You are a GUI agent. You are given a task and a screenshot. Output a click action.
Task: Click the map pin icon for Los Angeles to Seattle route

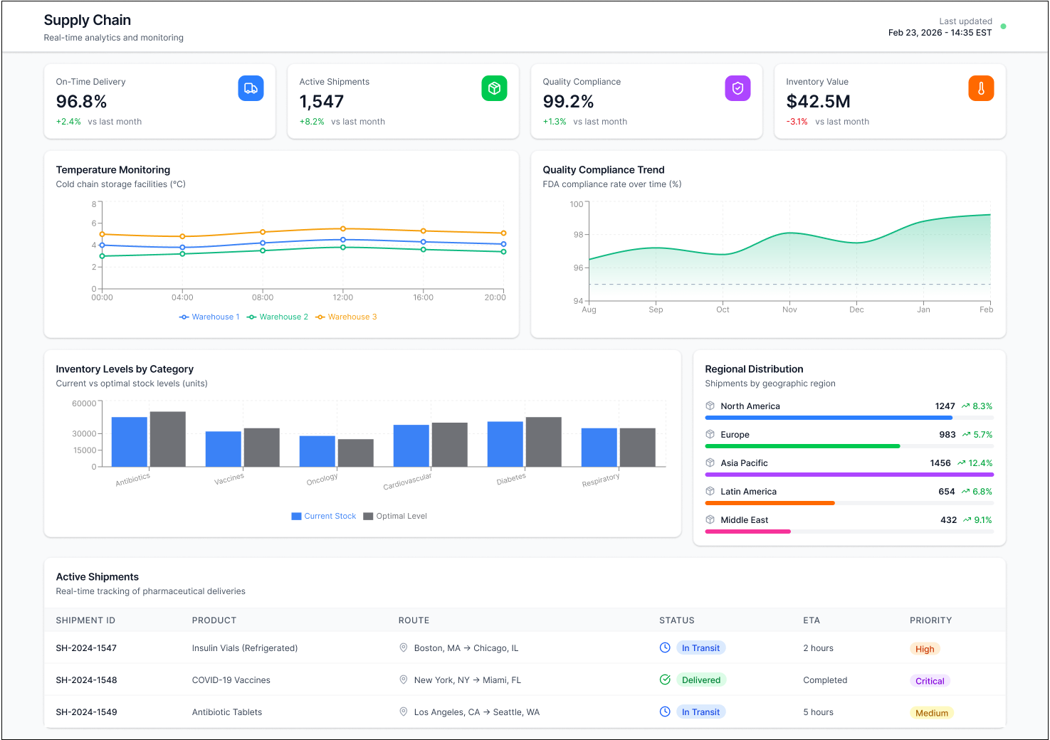pos(403,712)
